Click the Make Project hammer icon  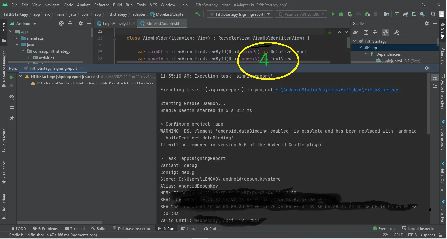[x=198, y=14]
